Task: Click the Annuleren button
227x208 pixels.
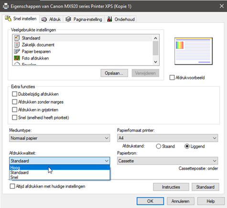Action: click(181, 201)
